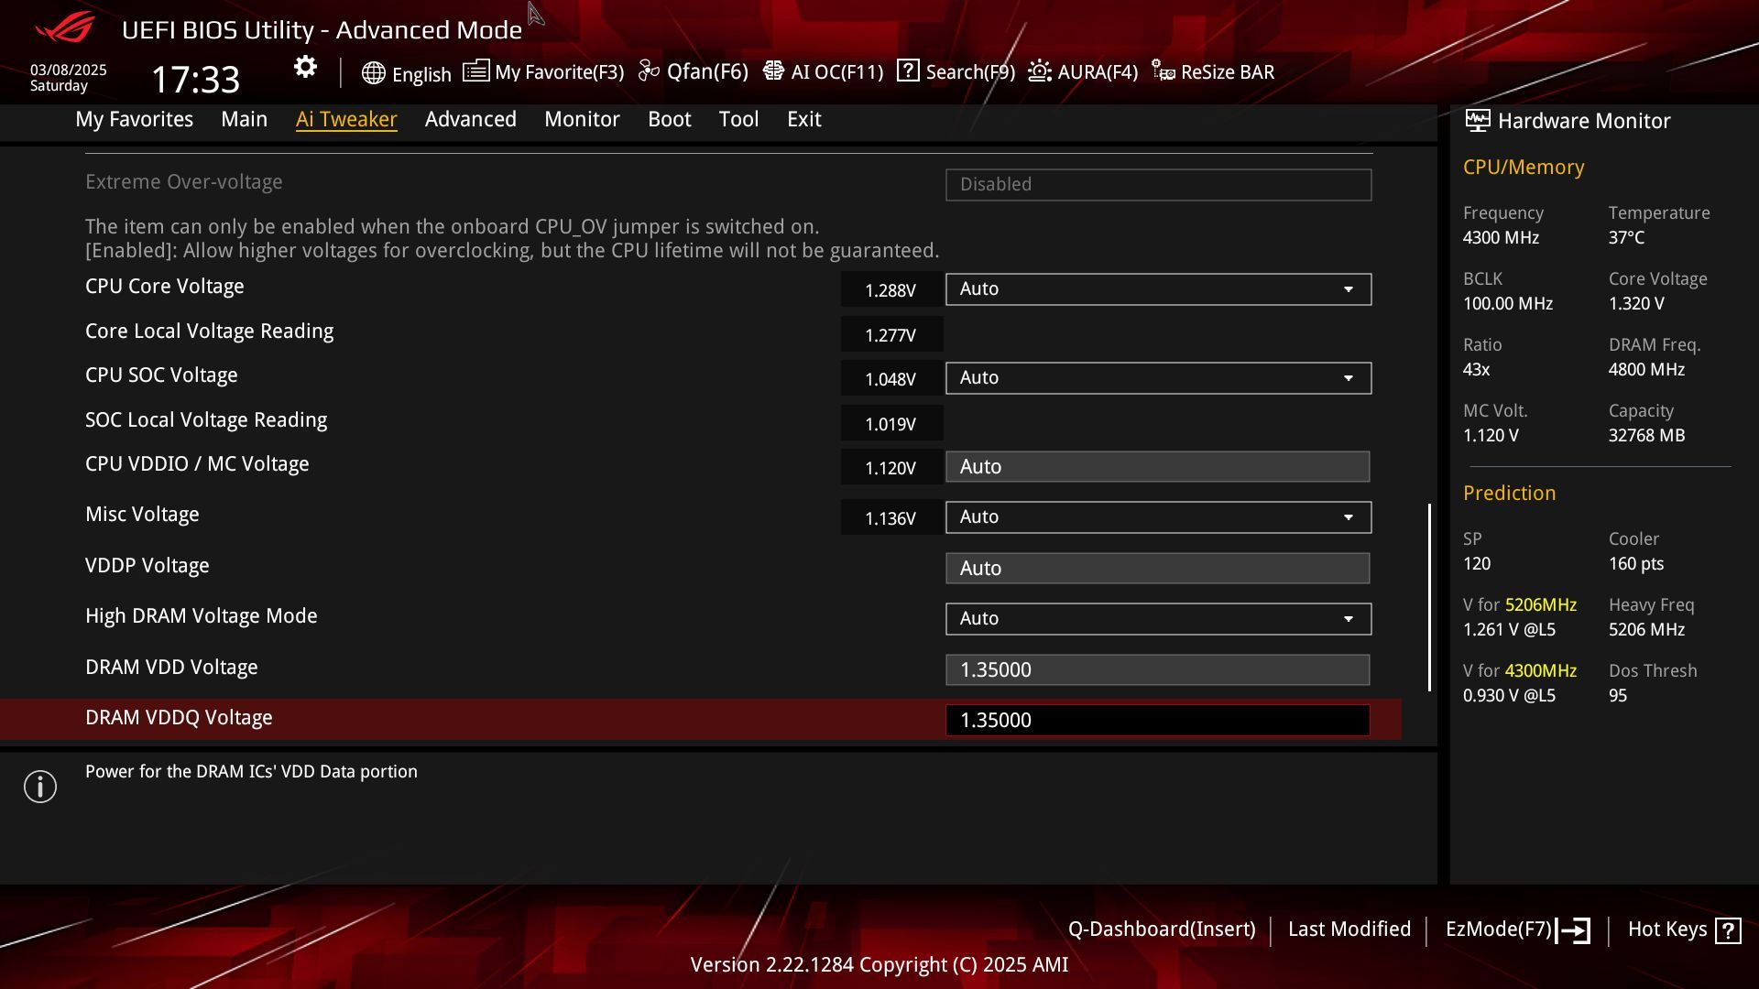Click the 1.288V core voltage value

(890, 291)
